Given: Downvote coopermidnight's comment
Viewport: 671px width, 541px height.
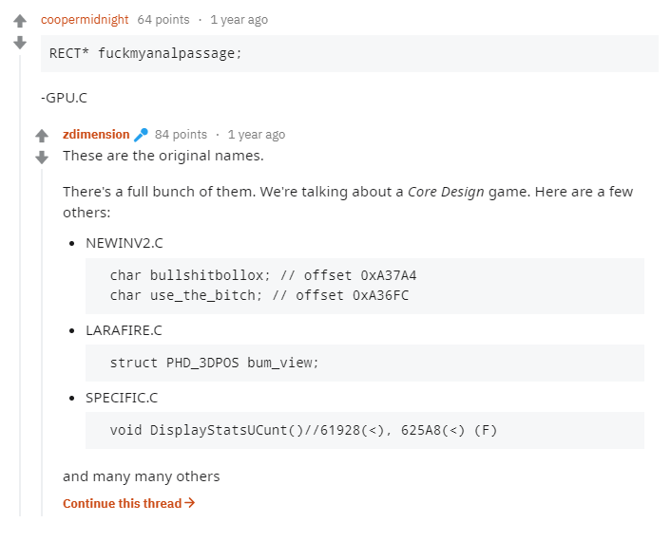Looking at the screenshot, I should pos(20,43).
